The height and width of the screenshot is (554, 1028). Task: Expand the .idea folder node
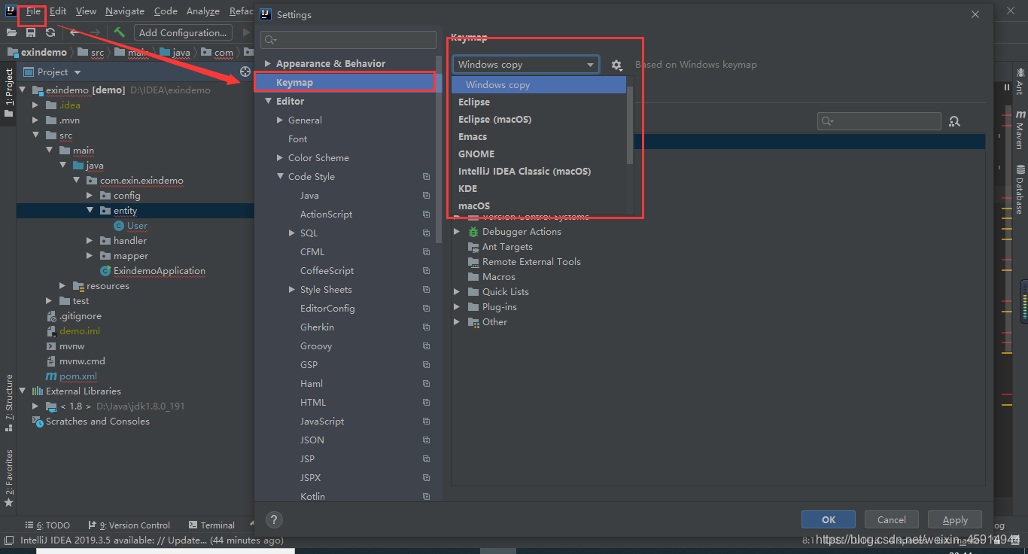point(35,105)
